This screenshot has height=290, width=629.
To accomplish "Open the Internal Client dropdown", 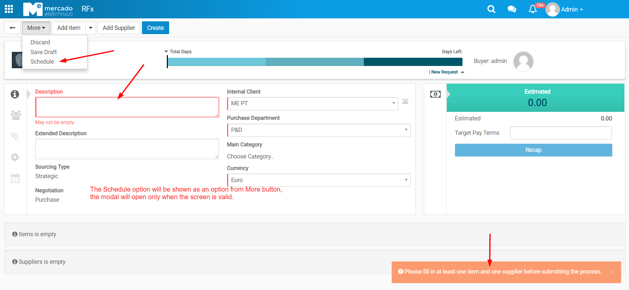I will pyautogui.click(x=312, y=104).
